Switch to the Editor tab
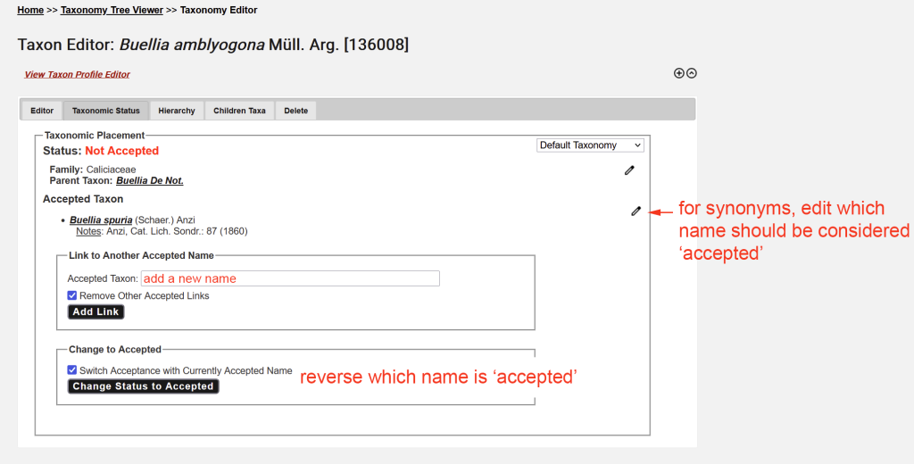This screenshot has width=914, height=464. pyautogui.click(x=42, y=111)
